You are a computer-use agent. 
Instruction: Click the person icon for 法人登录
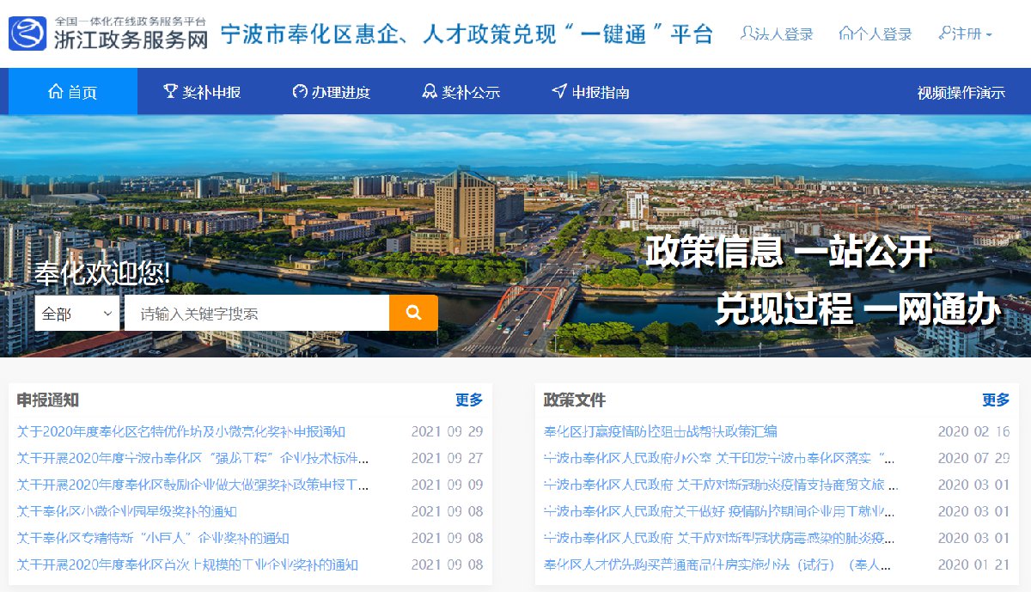point(748,34)
